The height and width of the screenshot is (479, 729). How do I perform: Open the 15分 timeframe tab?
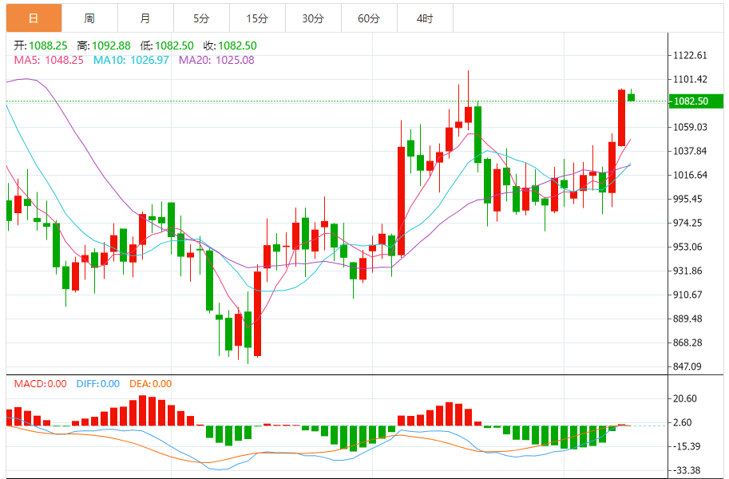coord(257,18)
